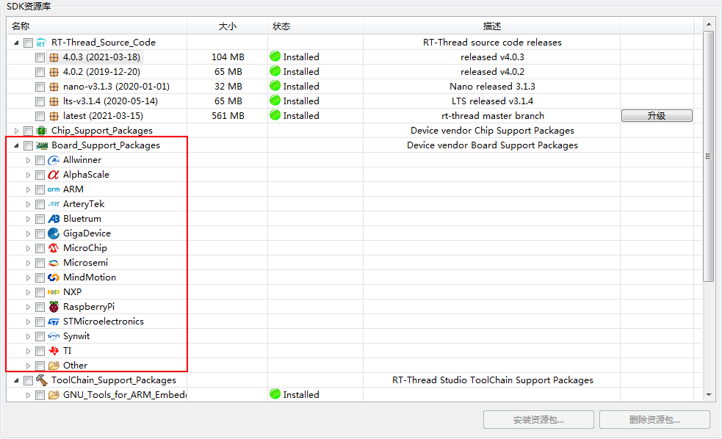Select the MindMotion tree row label
The image size is (722, 439).
pos(90,277)
